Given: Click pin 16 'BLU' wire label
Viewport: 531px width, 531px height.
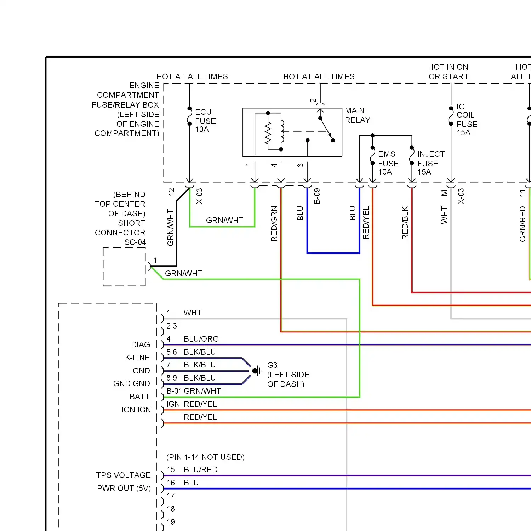Looking at the screenshot, I should [191, 483].
